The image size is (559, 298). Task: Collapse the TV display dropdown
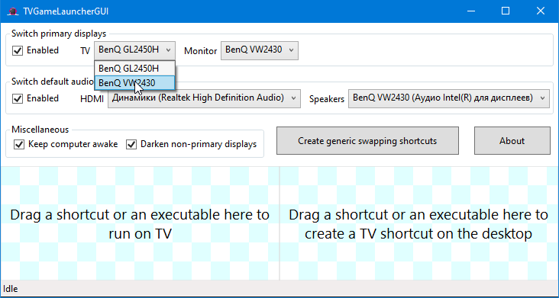coord(134,50)
